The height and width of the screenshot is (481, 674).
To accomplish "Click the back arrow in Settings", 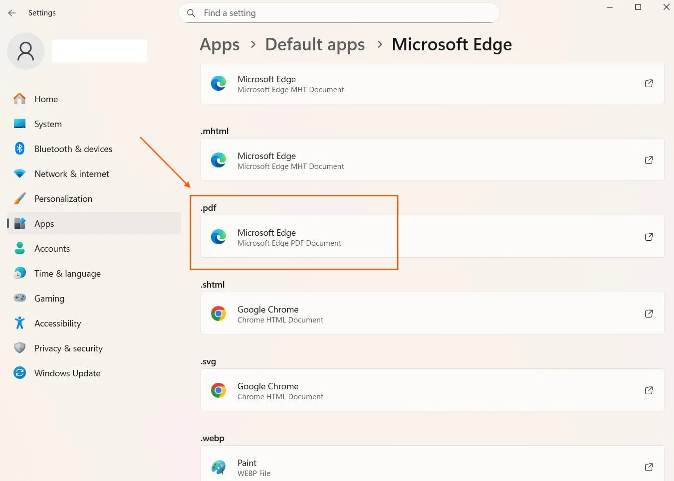I will 12,13.
